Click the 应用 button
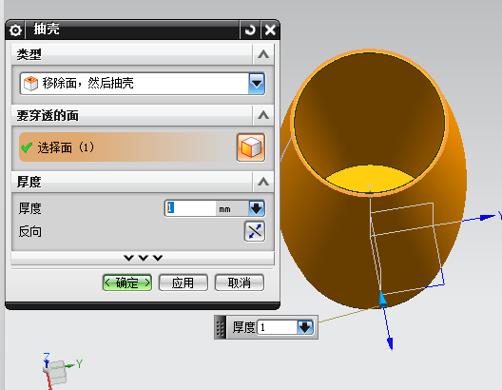 pos(183,283)
